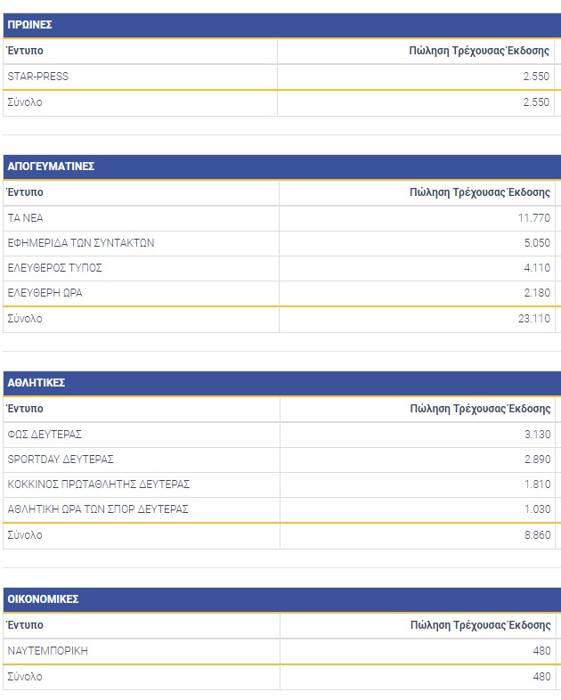561x700 pixels.
Task: Click Έντυπο column header under ΠΡΩΙΝΕΣ
Action: (x=25, y=51)
